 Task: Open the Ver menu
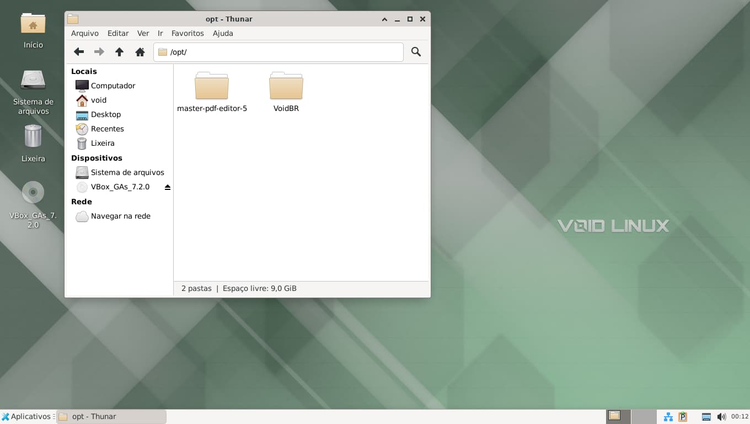point(143,33)
